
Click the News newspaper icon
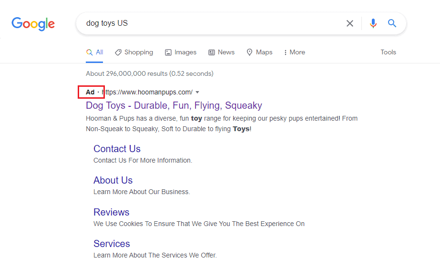click(x=212, y=52)
